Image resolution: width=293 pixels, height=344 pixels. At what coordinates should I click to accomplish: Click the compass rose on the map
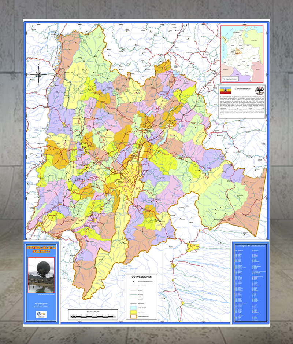pos(38,74)
